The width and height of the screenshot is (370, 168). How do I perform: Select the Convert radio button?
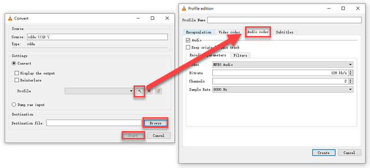(x=14, y=63)
